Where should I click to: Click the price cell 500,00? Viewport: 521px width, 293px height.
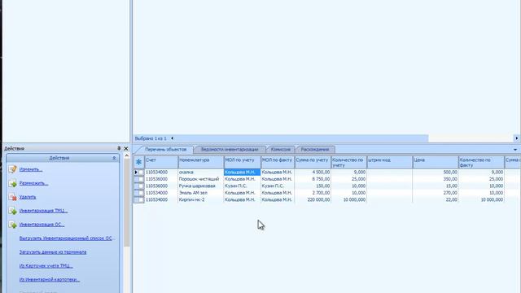click(x=436, y=172)
